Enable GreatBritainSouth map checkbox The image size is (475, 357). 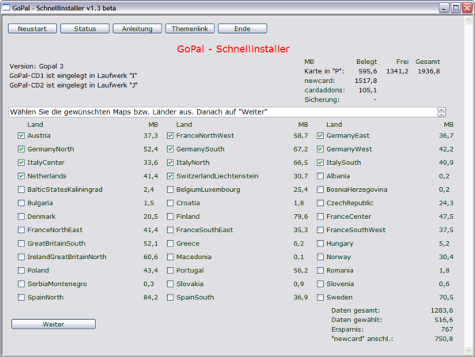pos(21,243)
